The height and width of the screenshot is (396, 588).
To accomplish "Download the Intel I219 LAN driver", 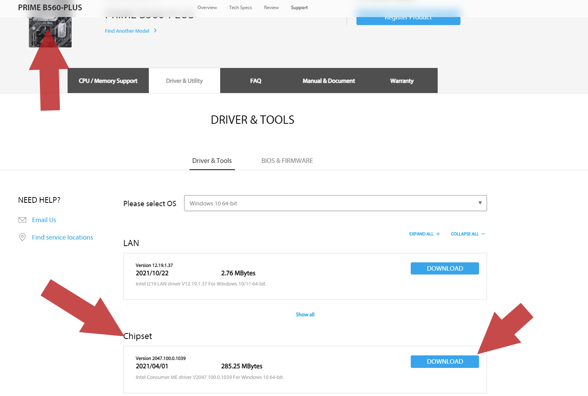I will tap(445, 268).
